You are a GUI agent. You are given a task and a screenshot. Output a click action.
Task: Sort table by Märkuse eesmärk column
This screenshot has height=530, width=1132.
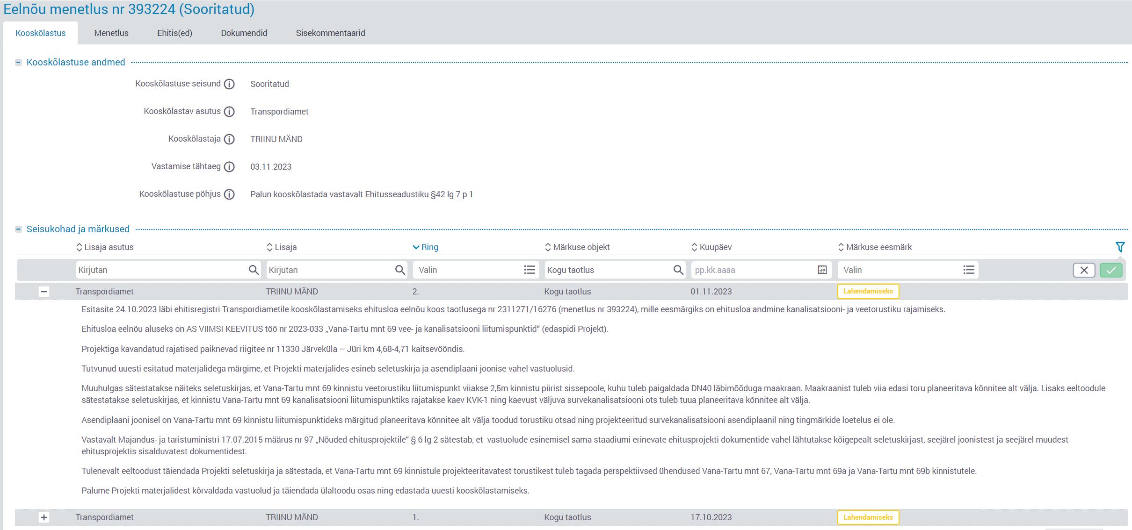[875, 247]
